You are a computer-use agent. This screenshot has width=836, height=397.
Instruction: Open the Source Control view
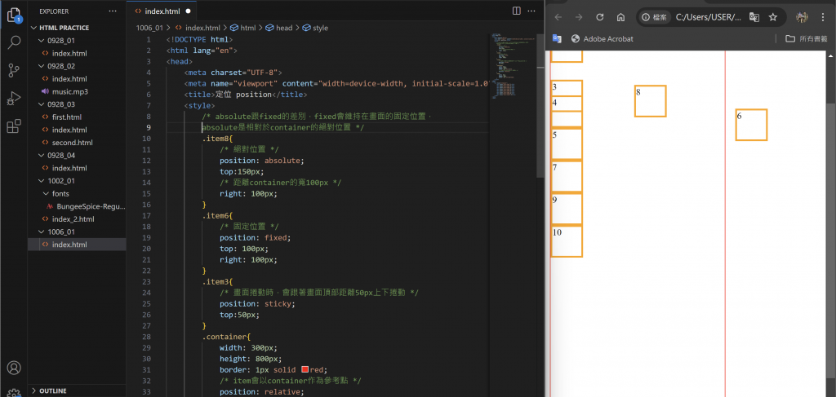click(x=14, y=70)
